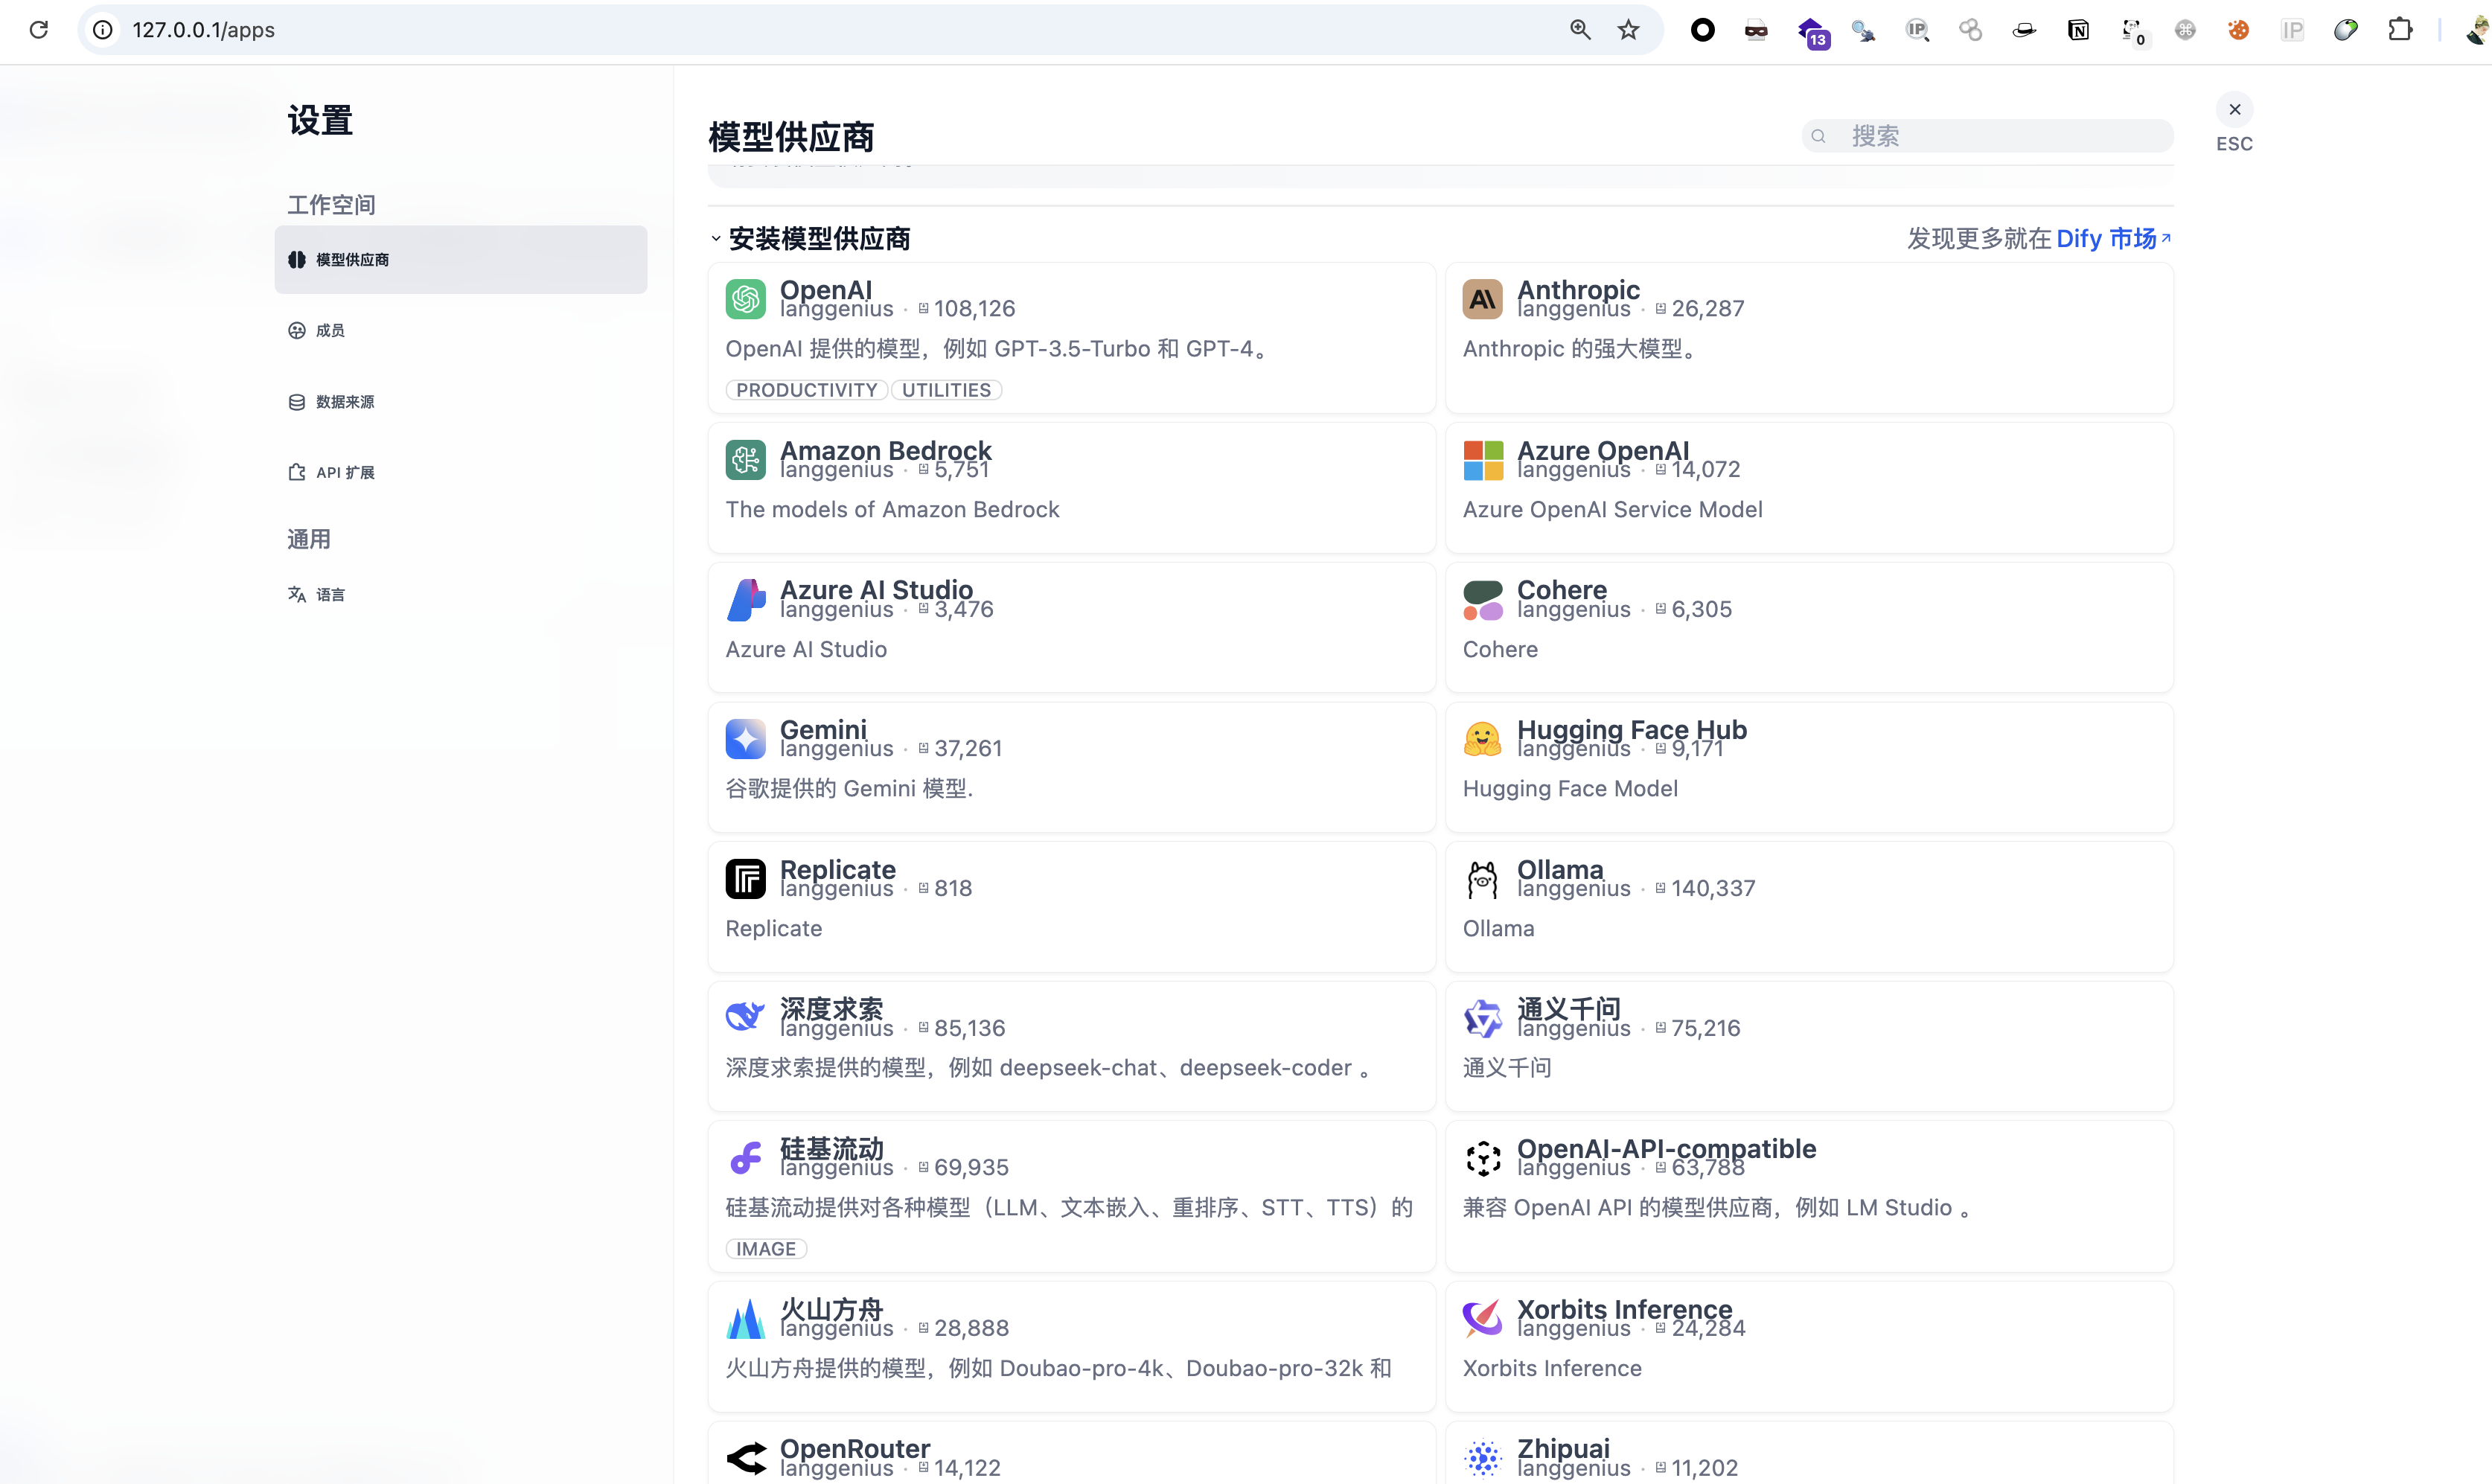2492x1484 pixels.
Task: Open the 语言 settings tab
Action: (x=461, y=594)
